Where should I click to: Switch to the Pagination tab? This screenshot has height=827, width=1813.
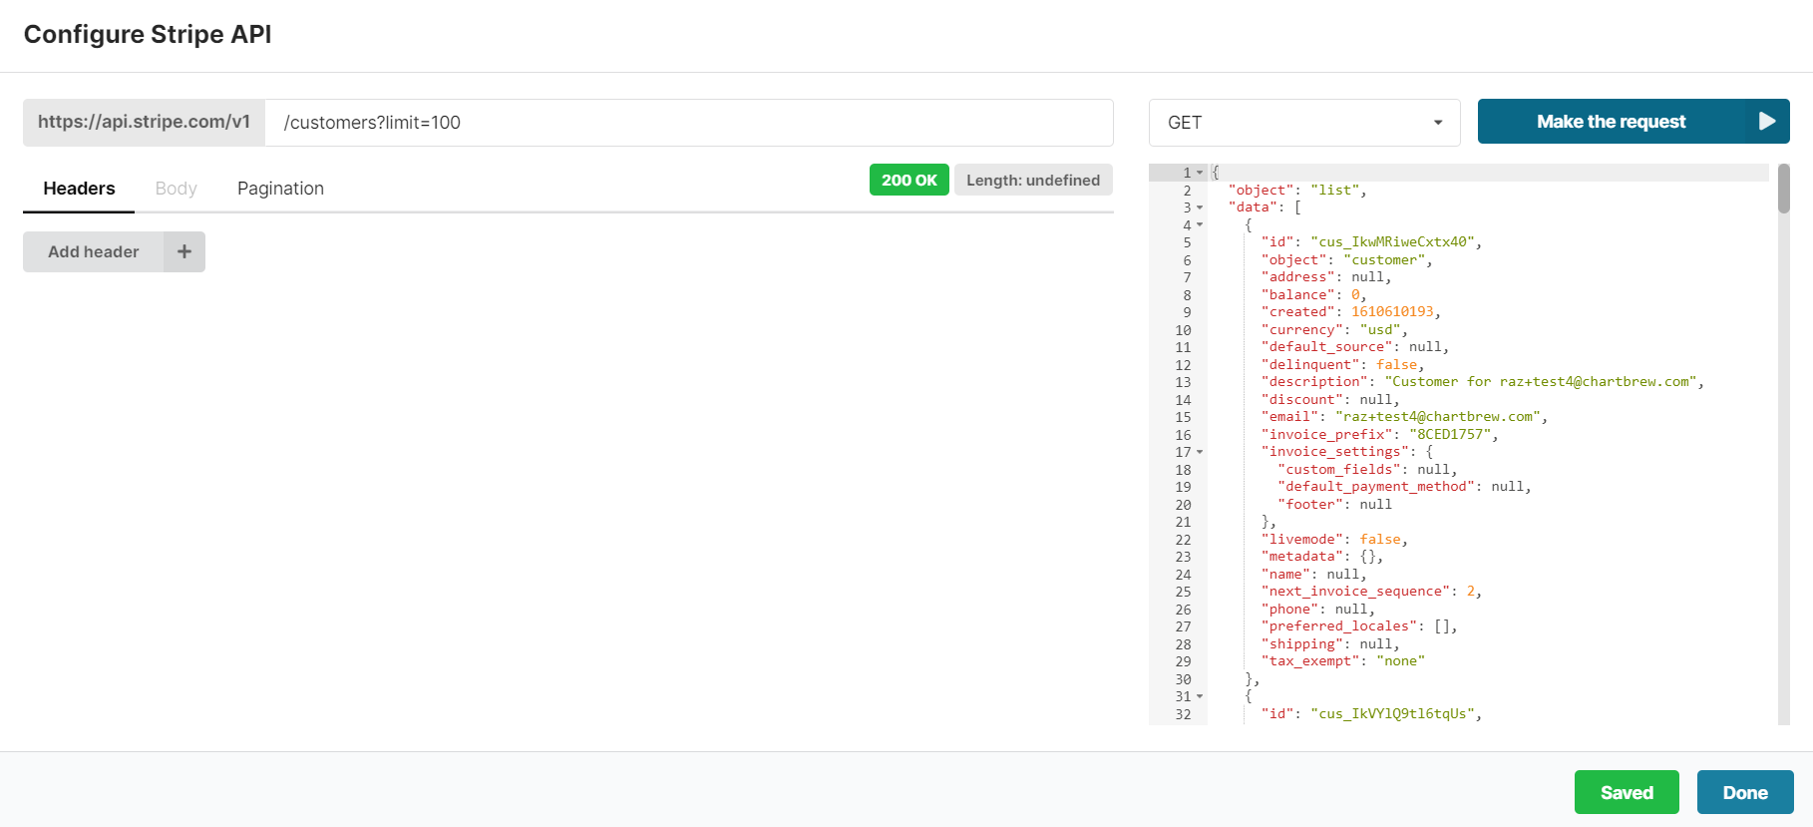coord(280,189)
